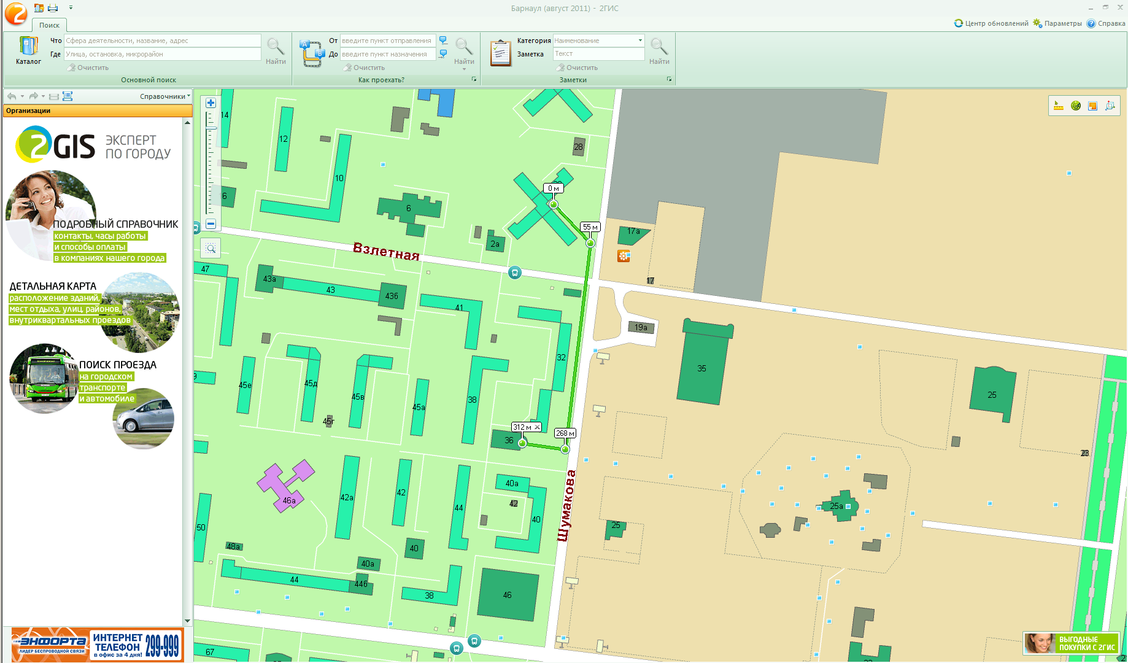Click the panel scrollbar down arrow
Screen dimensions: 1128x663
tap(187, 621)
